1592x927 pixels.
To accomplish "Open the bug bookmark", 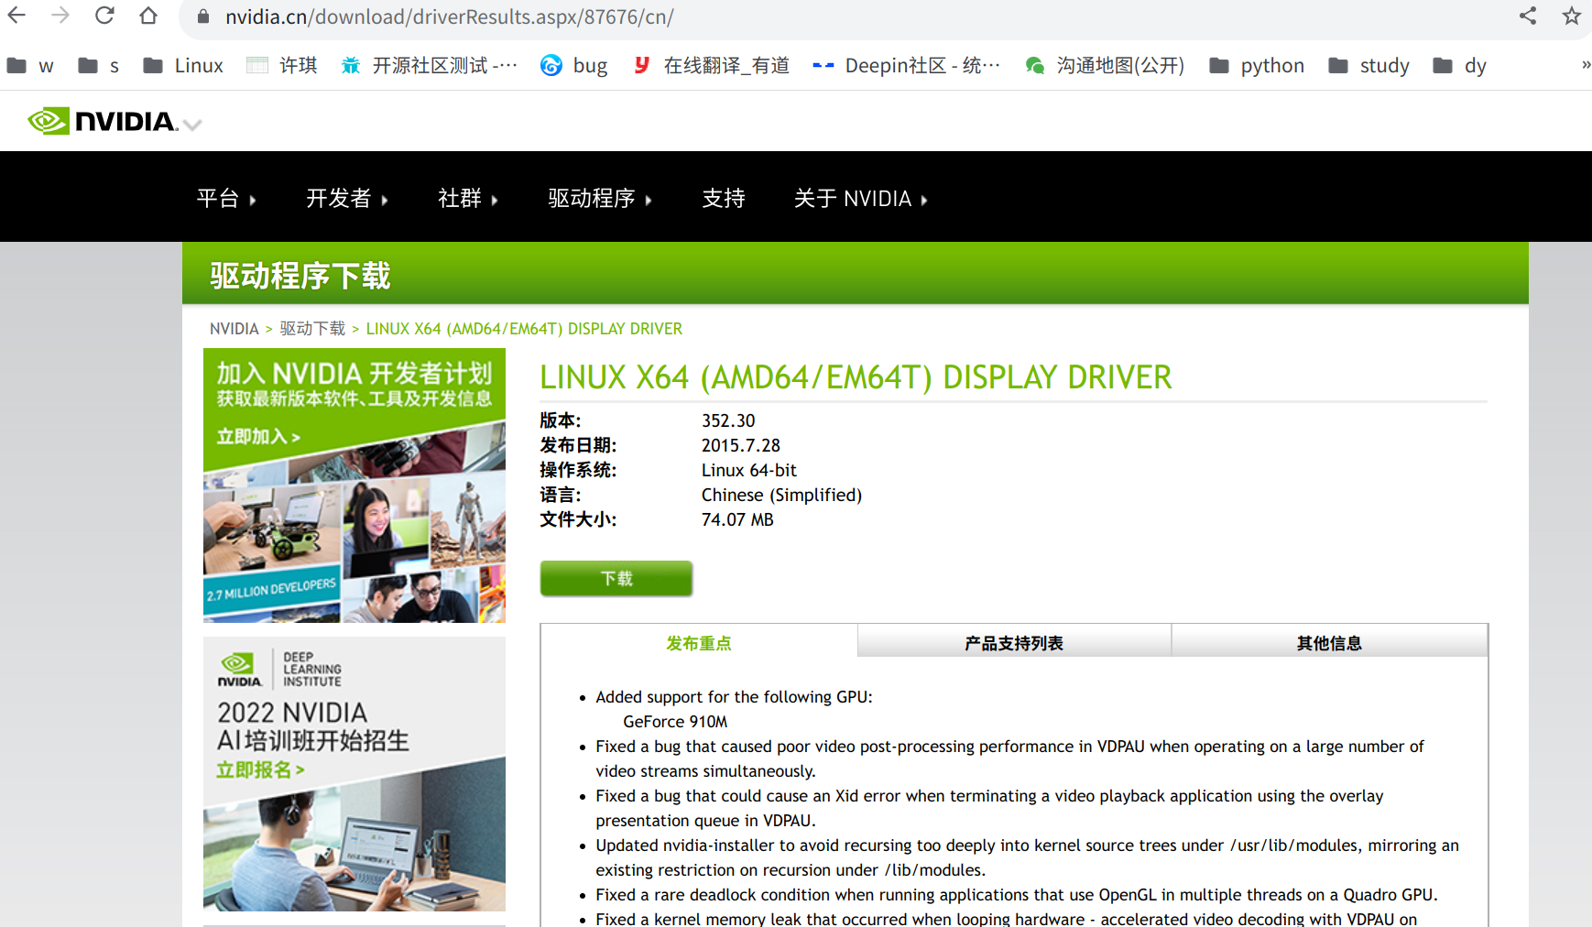I will tap(574, 66).
